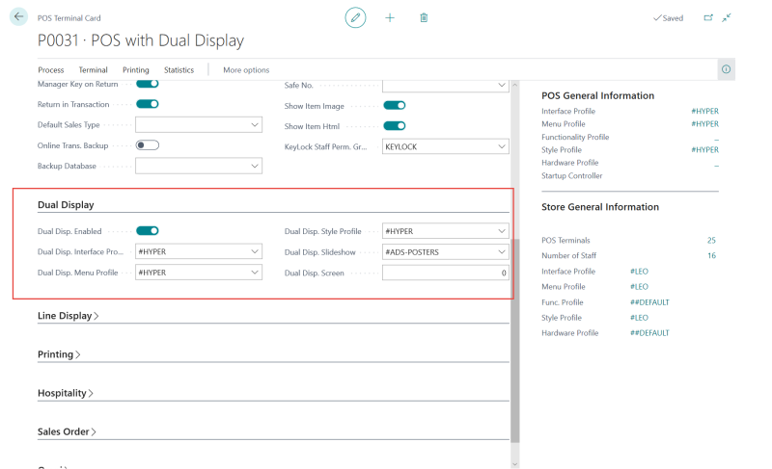Open the Dual Disp. Style Profile dropdown

click(x=501, y=231)
